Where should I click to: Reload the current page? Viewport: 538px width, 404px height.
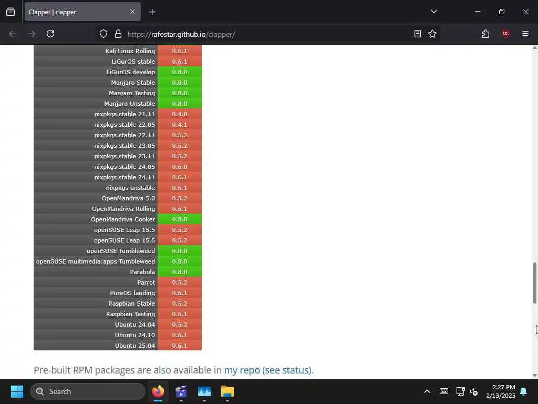point(50,34)
